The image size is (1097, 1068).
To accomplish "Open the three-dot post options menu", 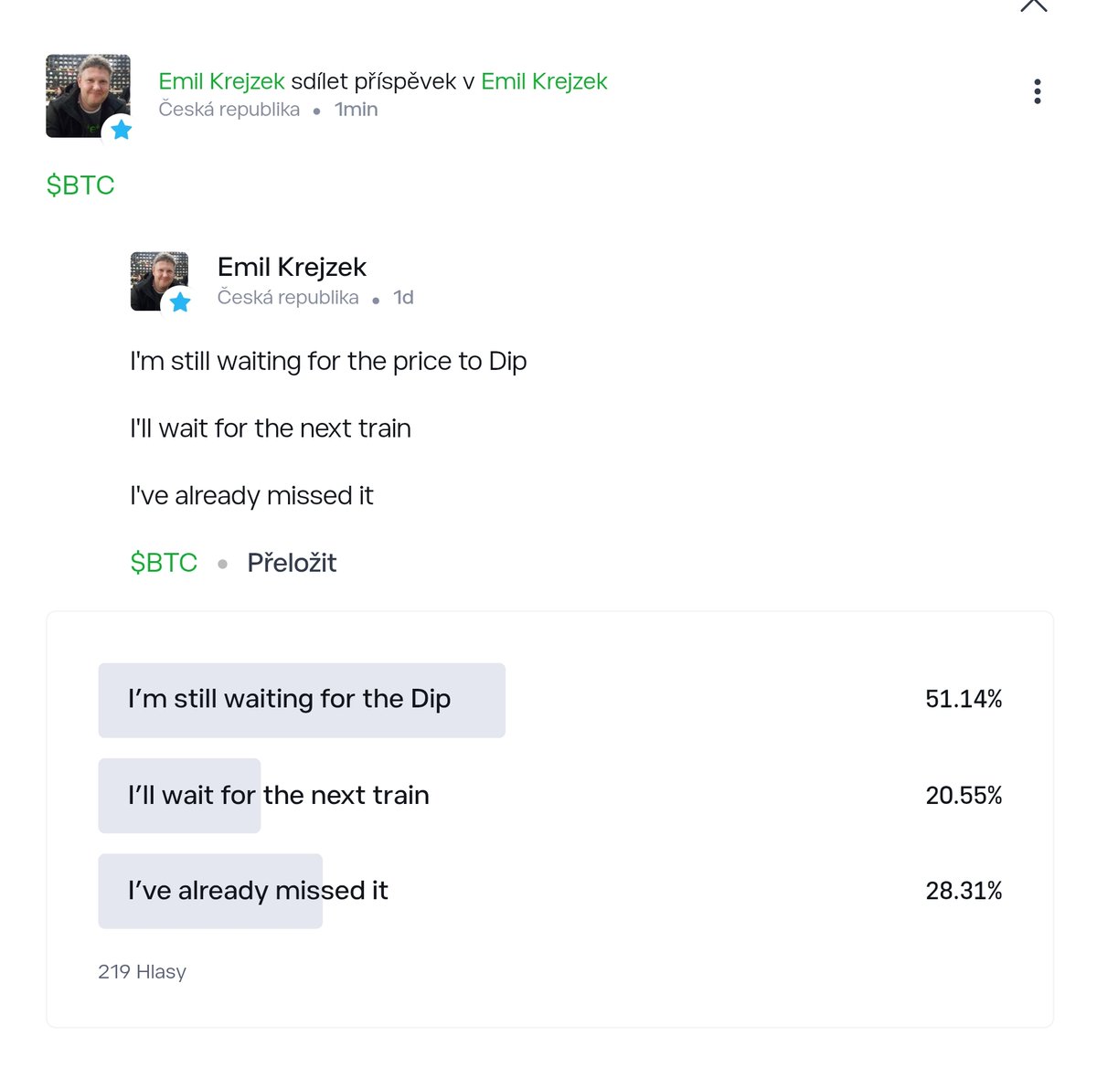I will tap(1037, 91).
